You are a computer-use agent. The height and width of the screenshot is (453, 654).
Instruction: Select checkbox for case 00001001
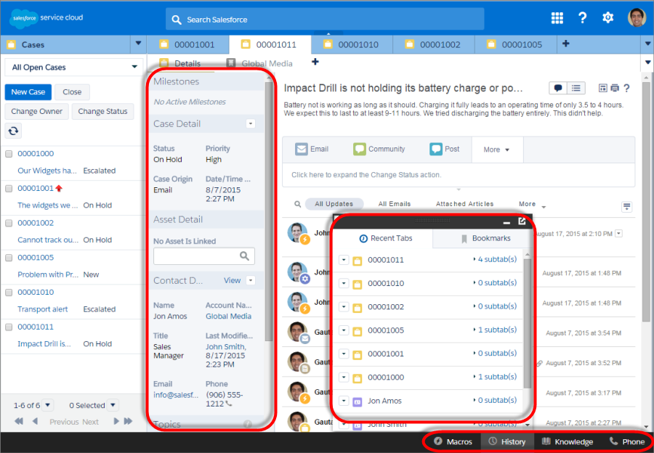point(9,188)
